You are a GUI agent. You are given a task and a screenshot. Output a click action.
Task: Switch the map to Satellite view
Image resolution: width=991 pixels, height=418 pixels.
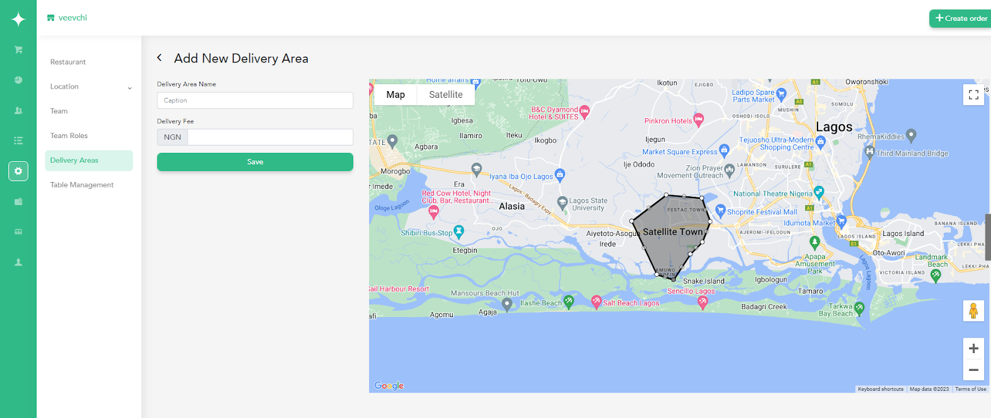446,95
